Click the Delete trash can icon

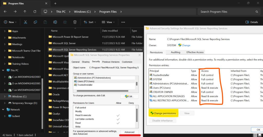(x=75, y=22)
